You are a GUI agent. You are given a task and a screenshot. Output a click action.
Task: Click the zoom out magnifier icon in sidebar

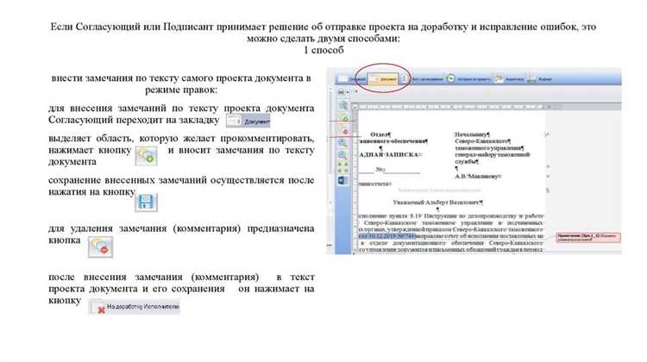tap(342, 155)
